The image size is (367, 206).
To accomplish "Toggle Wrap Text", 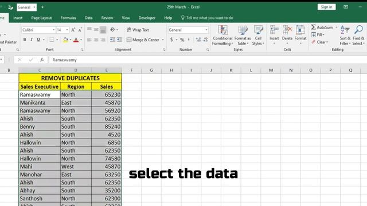I will pyautogui.click(x=138, y=30).
